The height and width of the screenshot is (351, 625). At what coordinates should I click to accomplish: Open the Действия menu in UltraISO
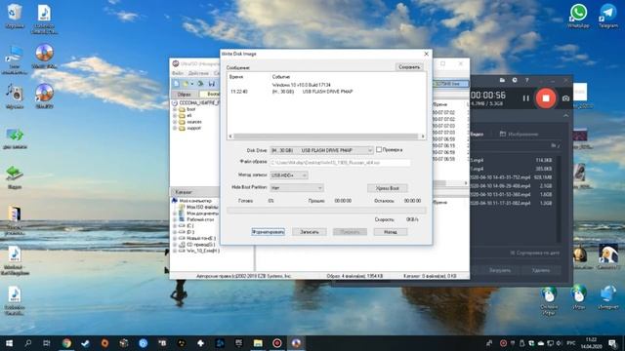(198, 73)
